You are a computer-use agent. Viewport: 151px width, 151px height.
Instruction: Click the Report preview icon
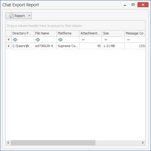coord(11,16)
